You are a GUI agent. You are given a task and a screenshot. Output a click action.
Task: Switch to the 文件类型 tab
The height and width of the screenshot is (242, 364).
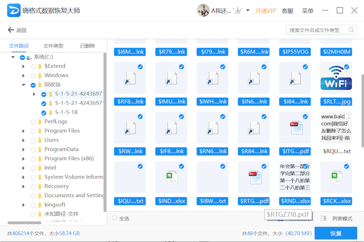[x=53, y=46]
